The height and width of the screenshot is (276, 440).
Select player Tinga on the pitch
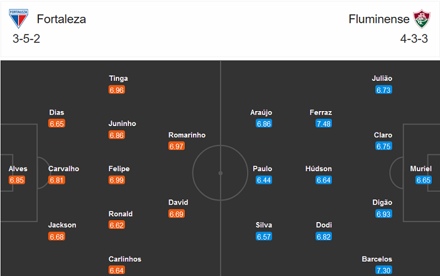click(118, 78)
